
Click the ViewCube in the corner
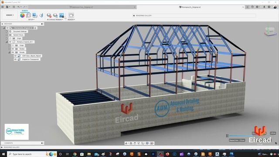(270, 31)
